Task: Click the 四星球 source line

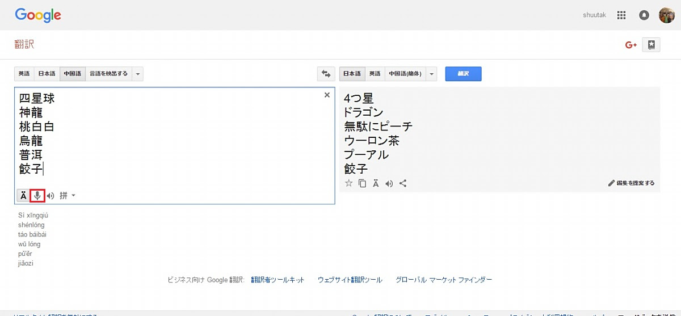Action: coord(37,99)
